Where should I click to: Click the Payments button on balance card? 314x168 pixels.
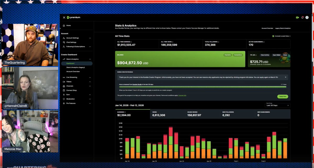point(228,55)
